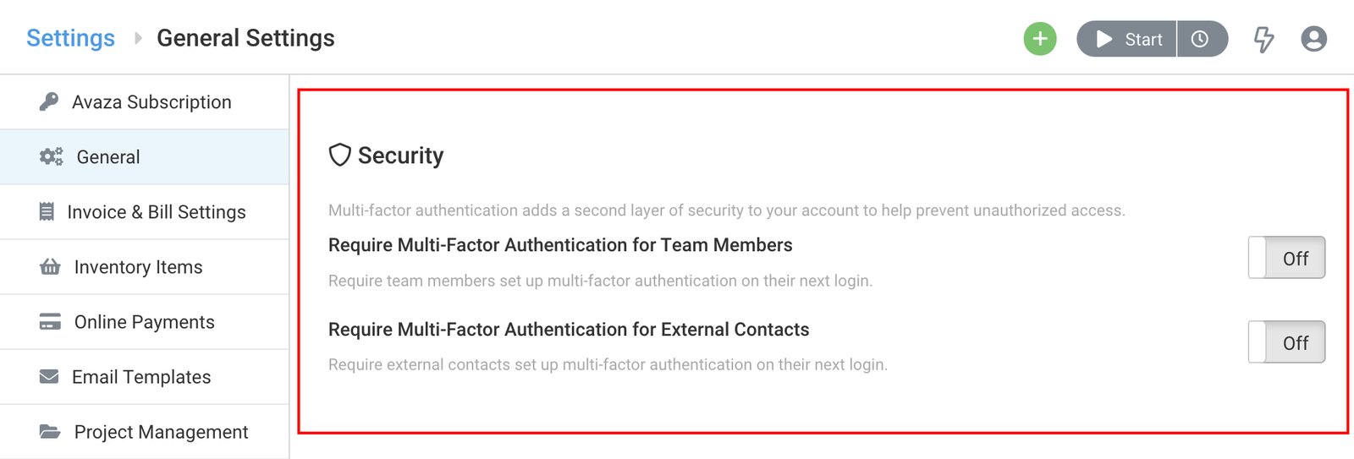Enable multi-factor authentication for External Contacts

1286,342
